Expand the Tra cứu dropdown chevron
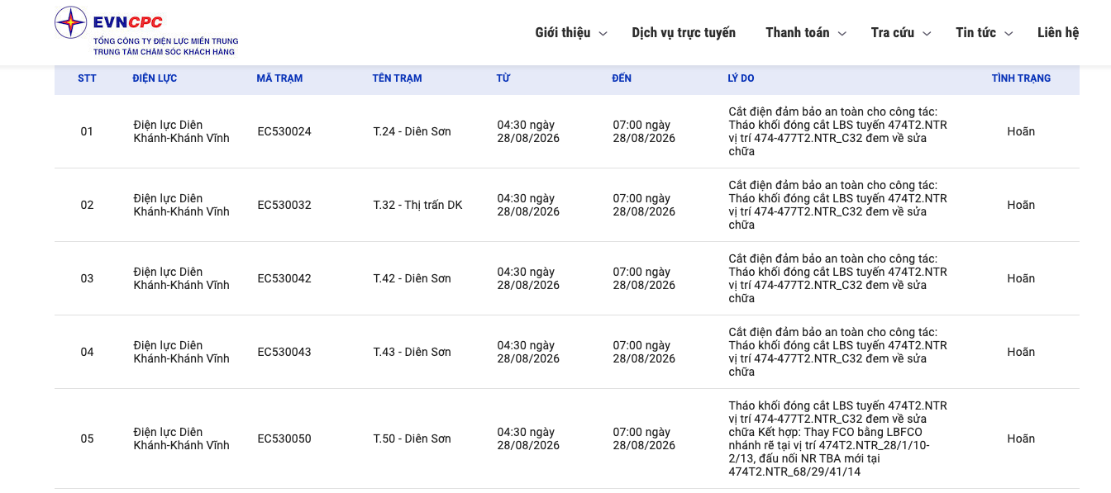The image size is (1111, 493). [x=927, y=34]
